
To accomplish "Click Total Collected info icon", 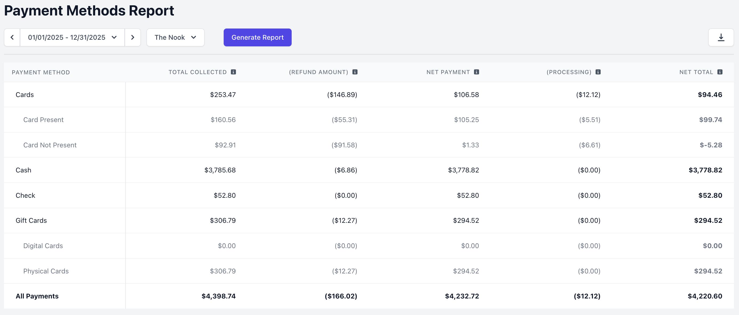I will coord(233,72).
